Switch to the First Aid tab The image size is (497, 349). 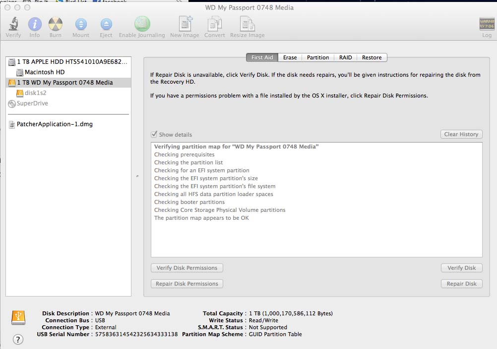[262, 57]
